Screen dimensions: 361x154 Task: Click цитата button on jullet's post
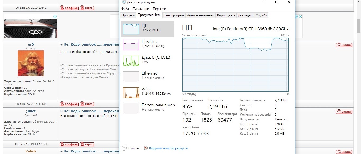pos(344,112)
